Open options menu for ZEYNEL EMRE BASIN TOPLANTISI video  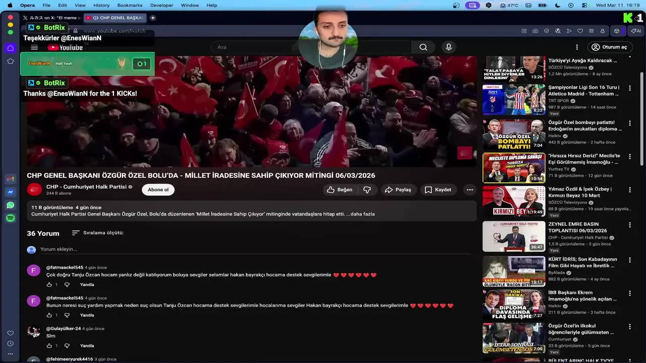629,225
